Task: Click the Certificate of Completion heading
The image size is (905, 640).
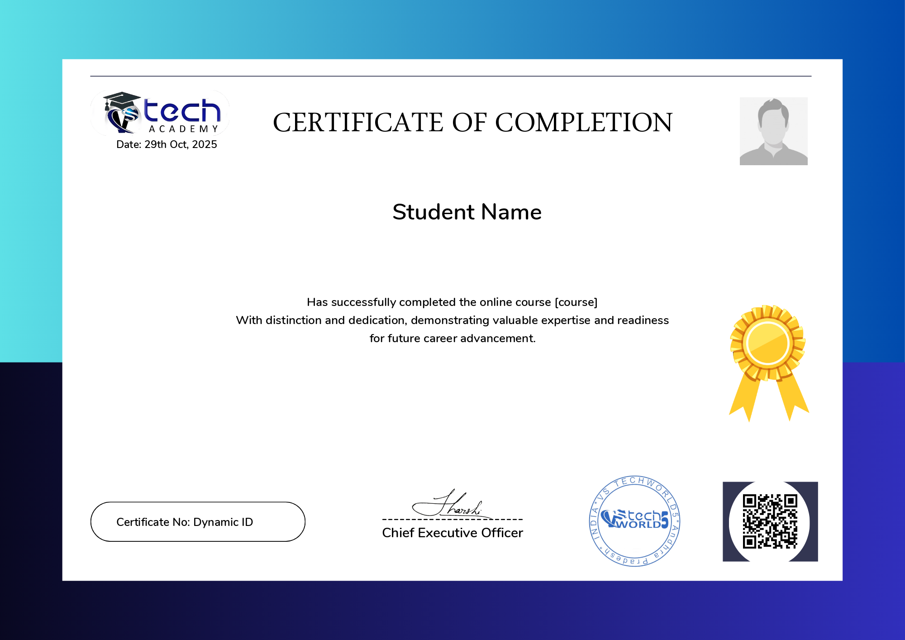Action: click(x=472, y=123)
